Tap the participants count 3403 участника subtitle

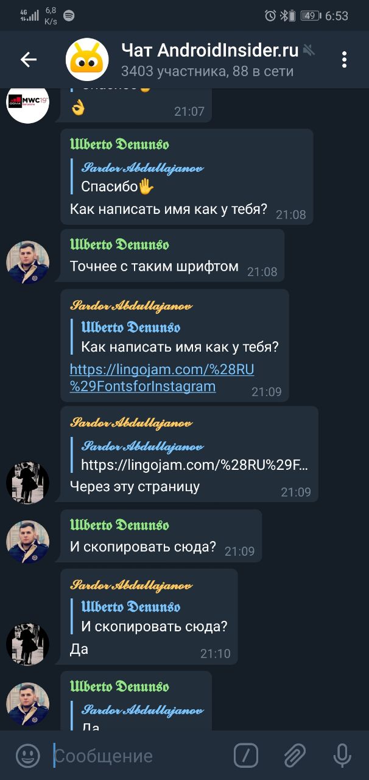pos(207,71)
